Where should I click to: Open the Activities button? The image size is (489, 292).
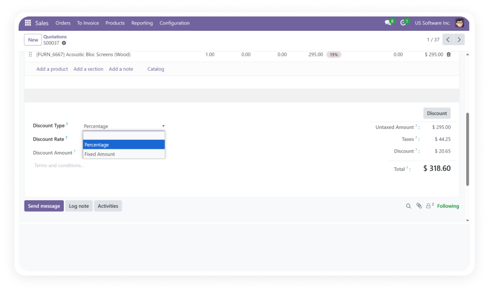pyautogui.click(x=108, y=206)
